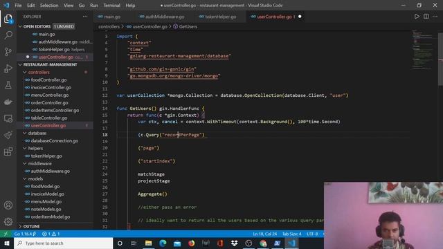Viewport: 443px width, 249px height.
Task: Open the Terminal menu
Action: click(x=111, y=6)
